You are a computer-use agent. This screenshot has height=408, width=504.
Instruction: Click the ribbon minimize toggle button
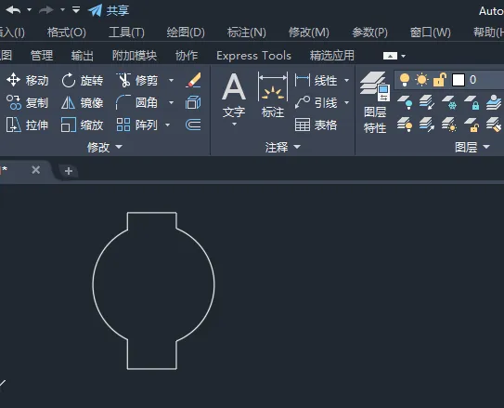[x=390, y=56]
